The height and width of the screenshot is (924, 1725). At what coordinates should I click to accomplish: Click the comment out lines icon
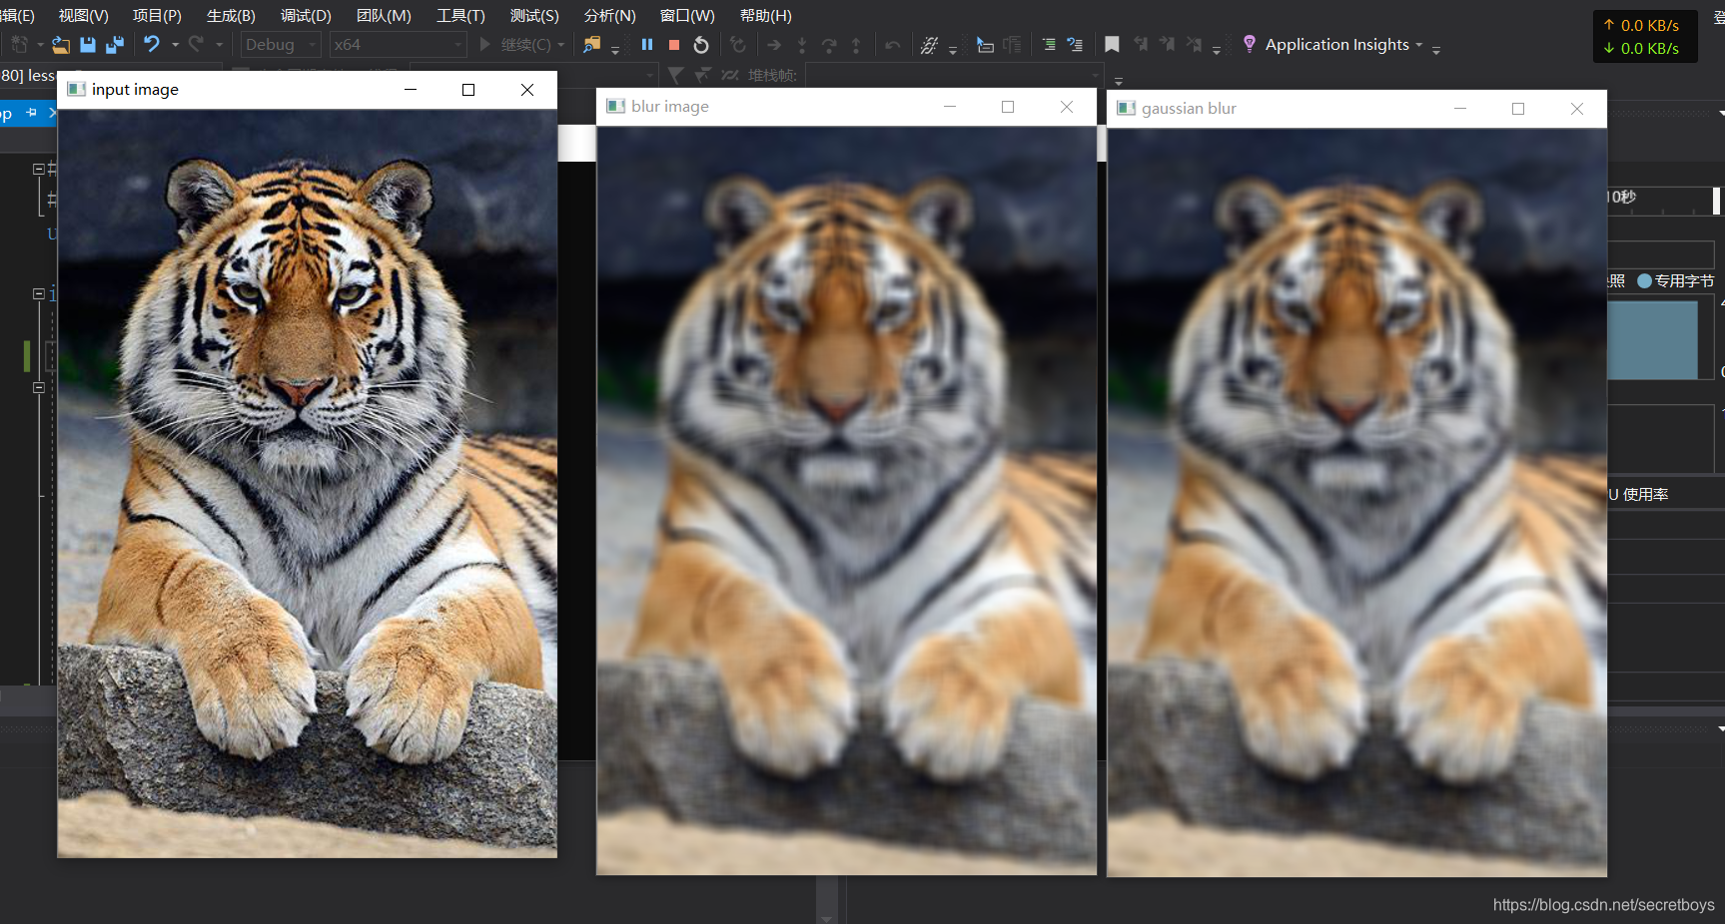point(1075,45)
